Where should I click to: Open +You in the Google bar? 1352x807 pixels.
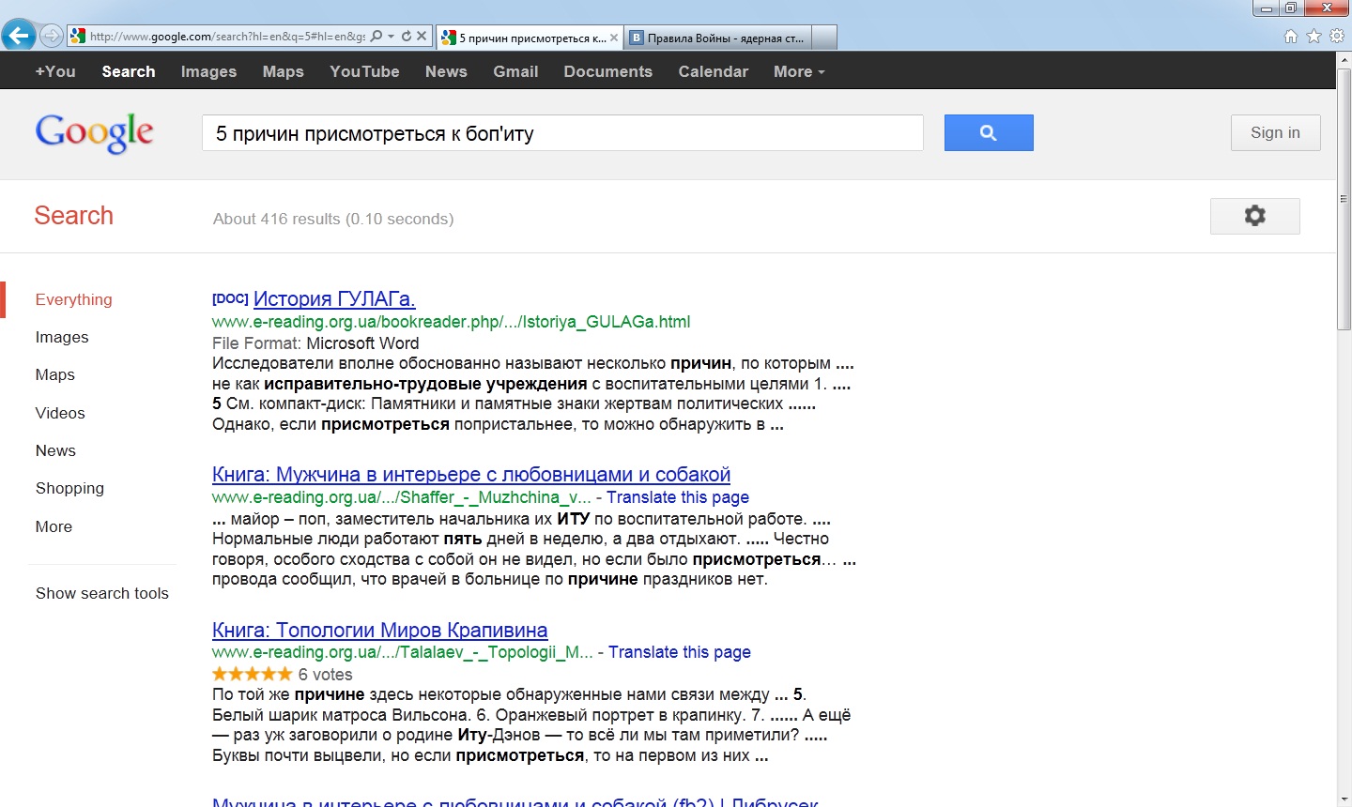[55, 71]
